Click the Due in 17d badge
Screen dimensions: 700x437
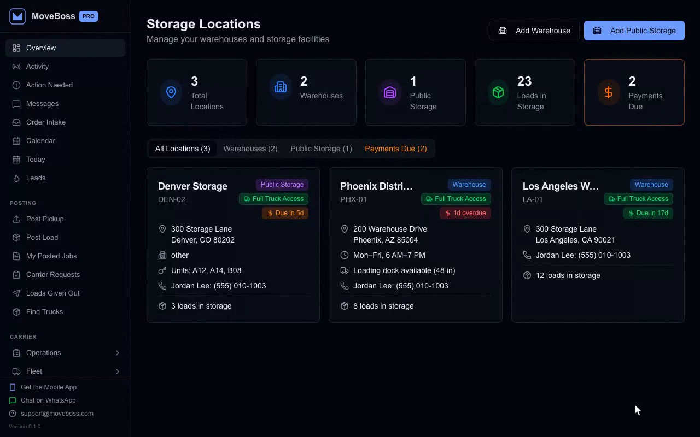click(648, 213)
